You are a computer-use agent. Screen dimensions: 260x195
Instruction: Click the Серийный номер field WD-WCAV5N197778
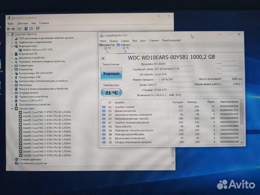pos(173,69)
